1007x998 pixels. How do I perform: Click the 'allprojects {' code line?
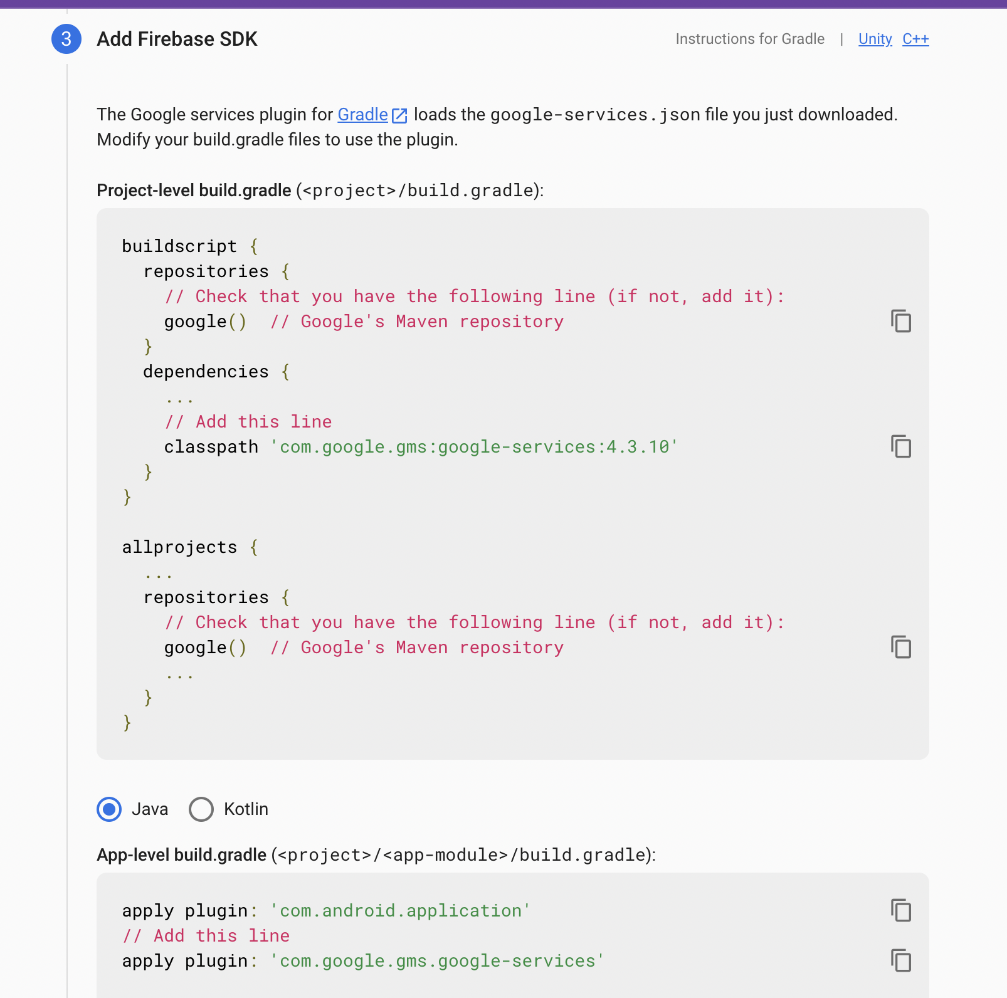coord(190,547)
